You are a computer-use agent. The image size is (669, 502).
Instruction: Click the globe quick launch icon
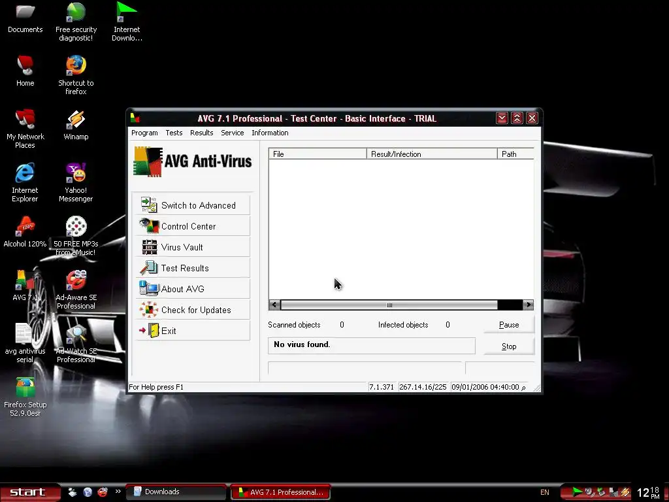click(88, 492)
